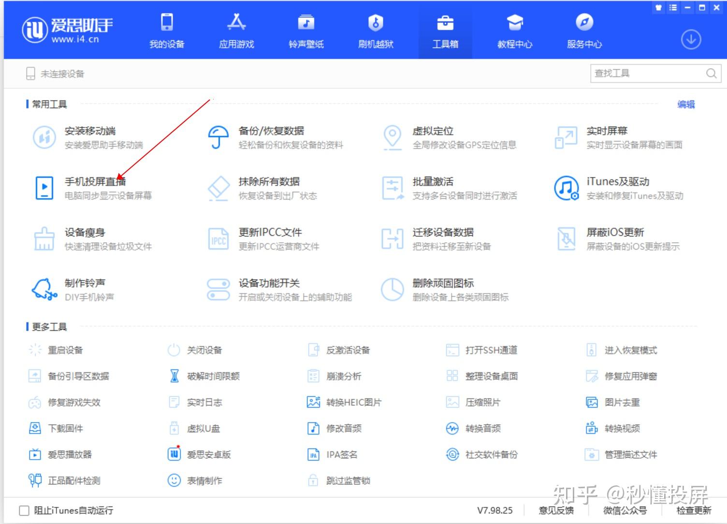727x524 pixels.
Task: Click IPA签名 icon
Action: (x=314, y=454)
